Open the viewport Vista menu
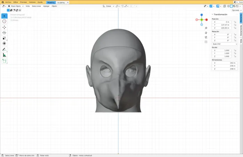Image resolution: width=243 pixels, height=157 pixels. 27,6
